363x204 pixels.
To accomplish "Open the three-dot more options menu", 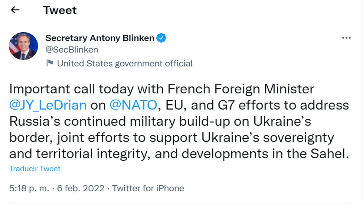I will click(346, 38).
